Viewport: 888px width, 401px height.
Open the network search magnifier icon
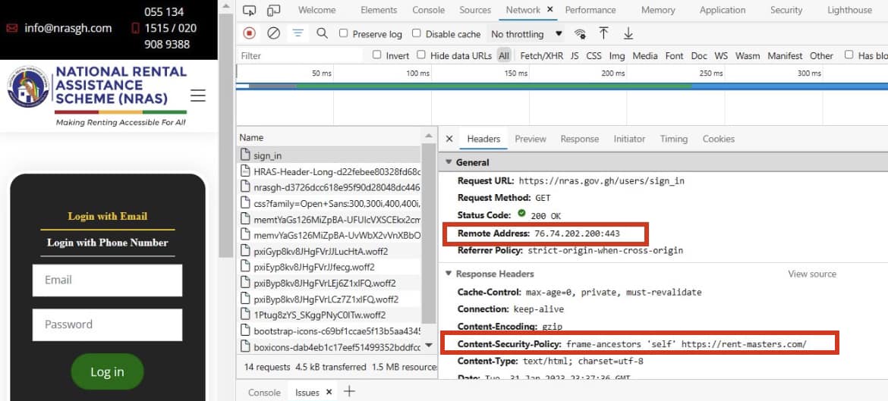(x=322, y=33)
